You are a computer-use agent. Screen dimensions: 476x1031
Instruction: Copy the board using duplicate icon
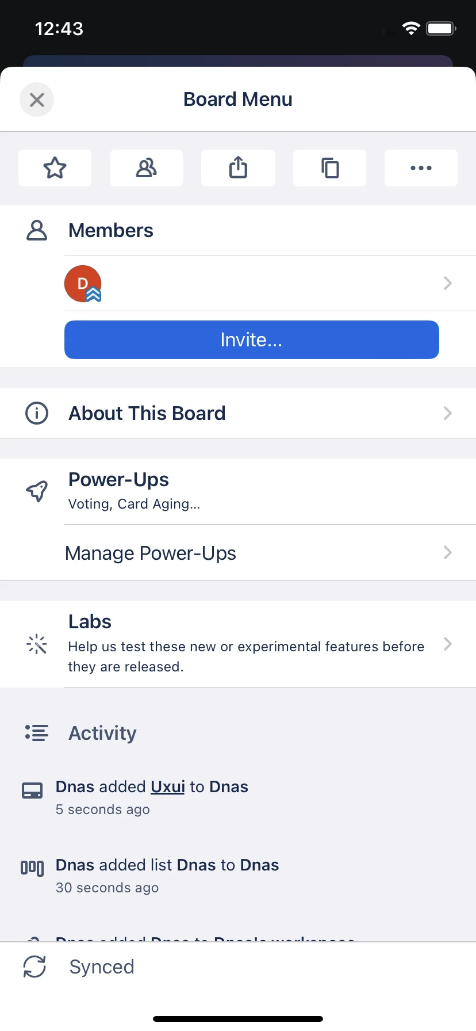[x=329, y=168]
